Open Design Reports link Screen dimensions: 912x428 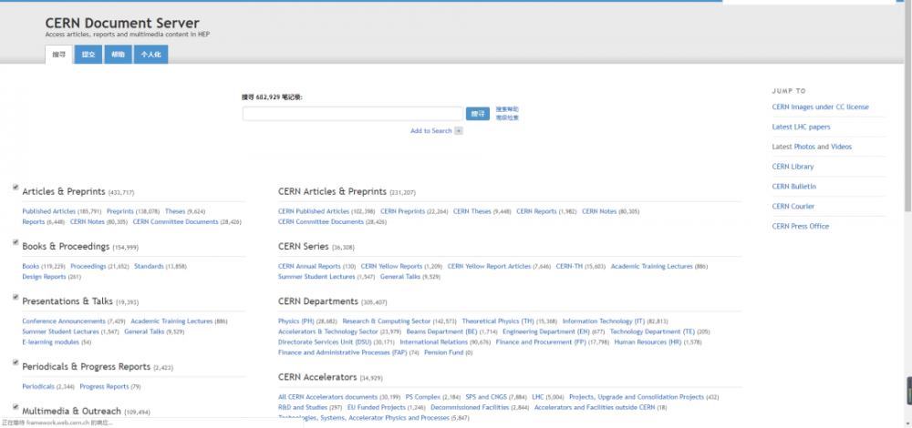tap(44, 277)
